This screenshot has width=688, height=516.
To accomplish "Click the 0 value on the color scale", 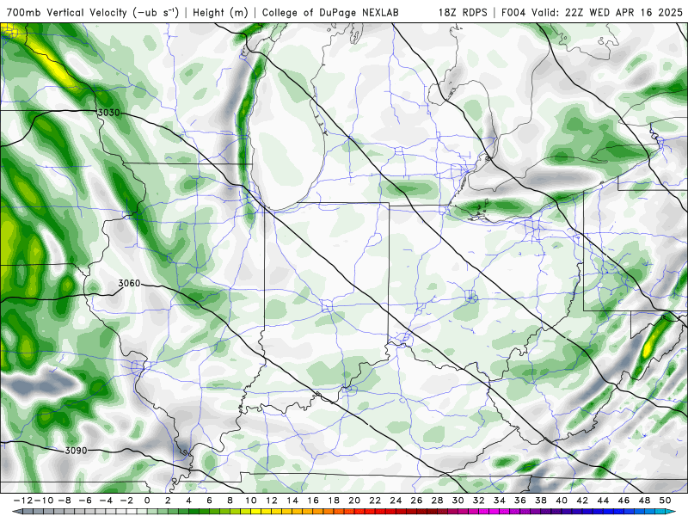I will [147, 501].
